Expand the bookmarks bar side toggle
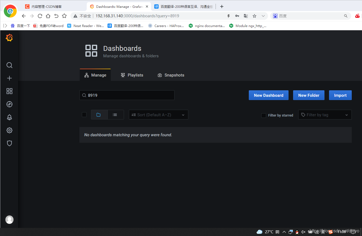This screenshot has width=362, height=236. 5,26
